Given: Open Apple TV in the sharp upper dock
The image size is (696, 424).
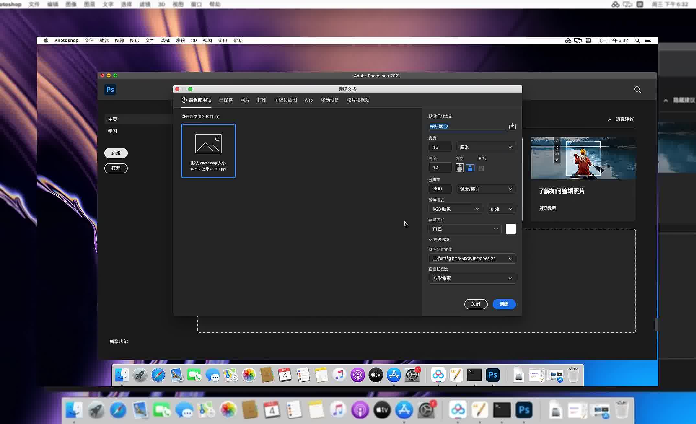Looking at the screenshot, I should [376, 375].
